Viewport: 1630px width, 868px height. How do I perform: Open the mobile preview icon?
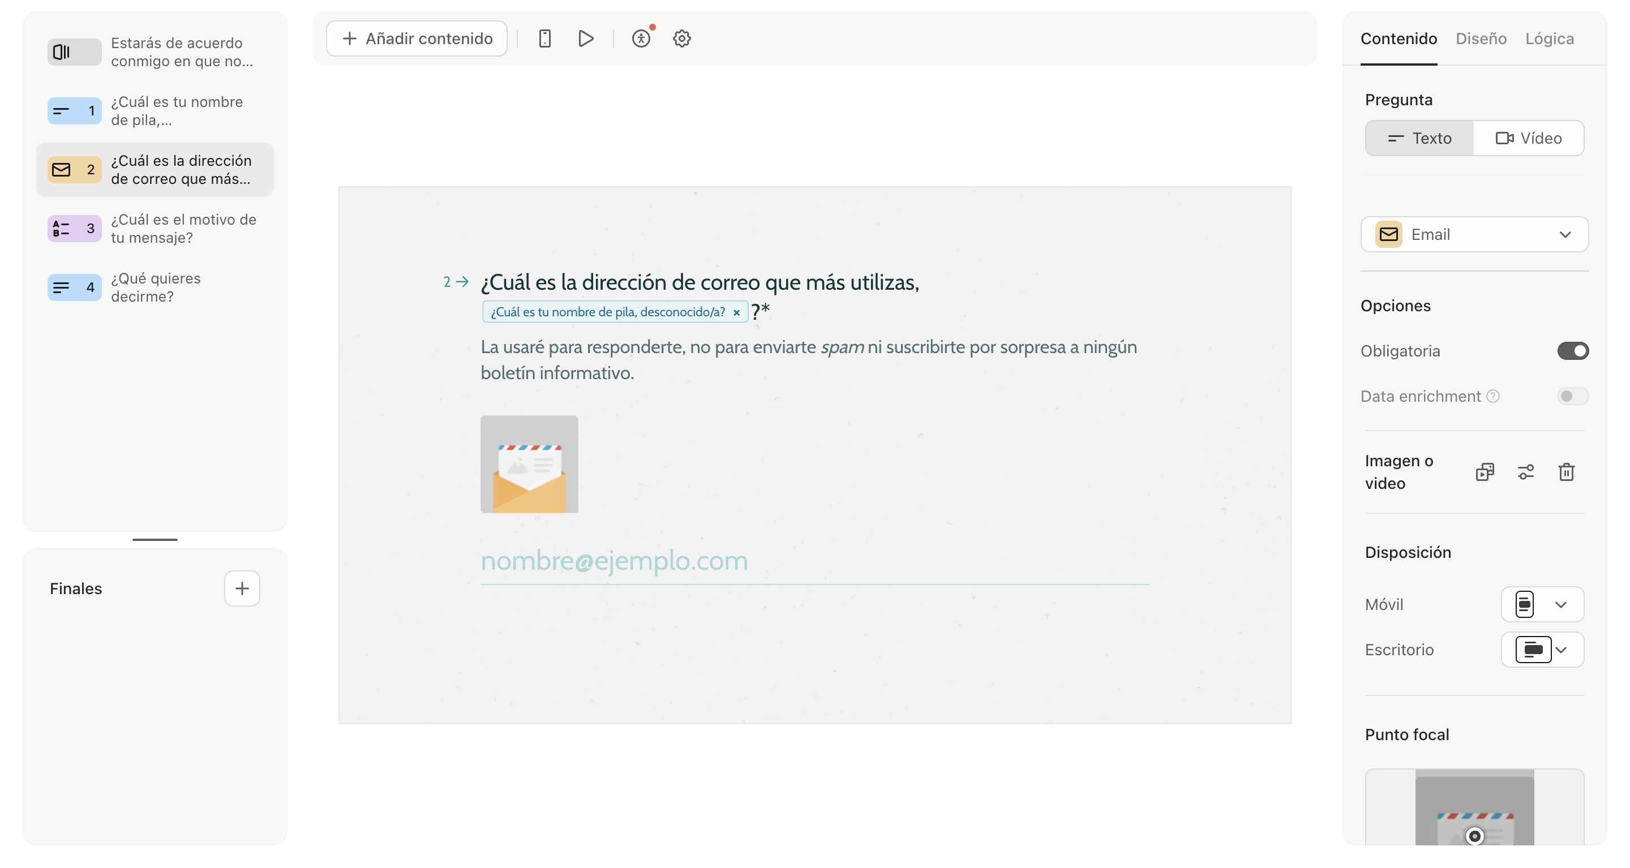[x=545, y=38]
